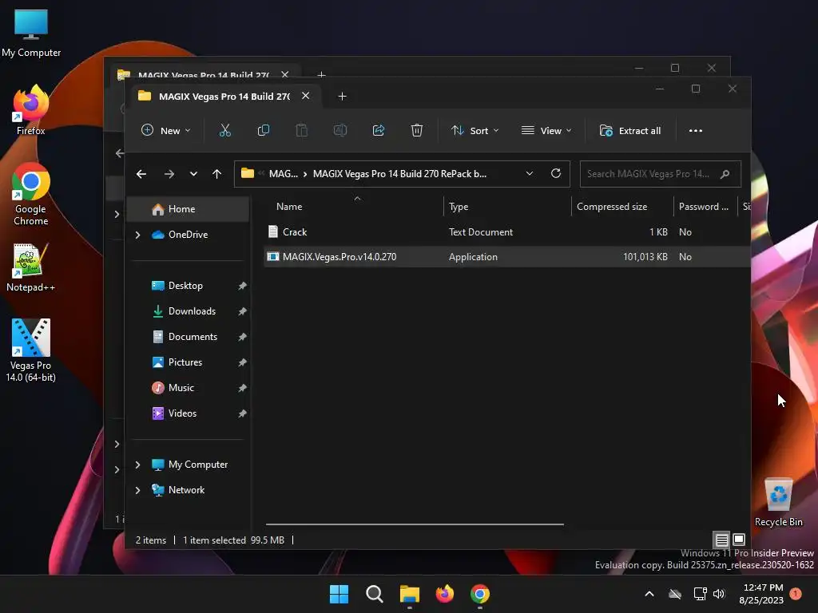Click File Explorer taskbar icon

(410, 594)
